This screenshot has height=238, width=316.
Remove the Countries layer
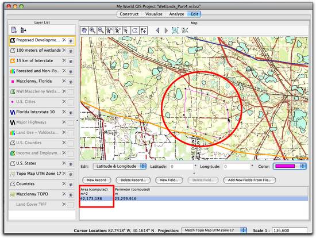coord(64,184)
